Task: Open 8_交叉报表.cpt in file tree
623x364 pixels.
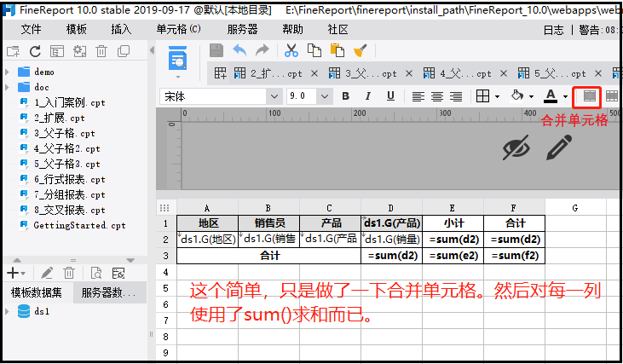Action: (69, 211)
